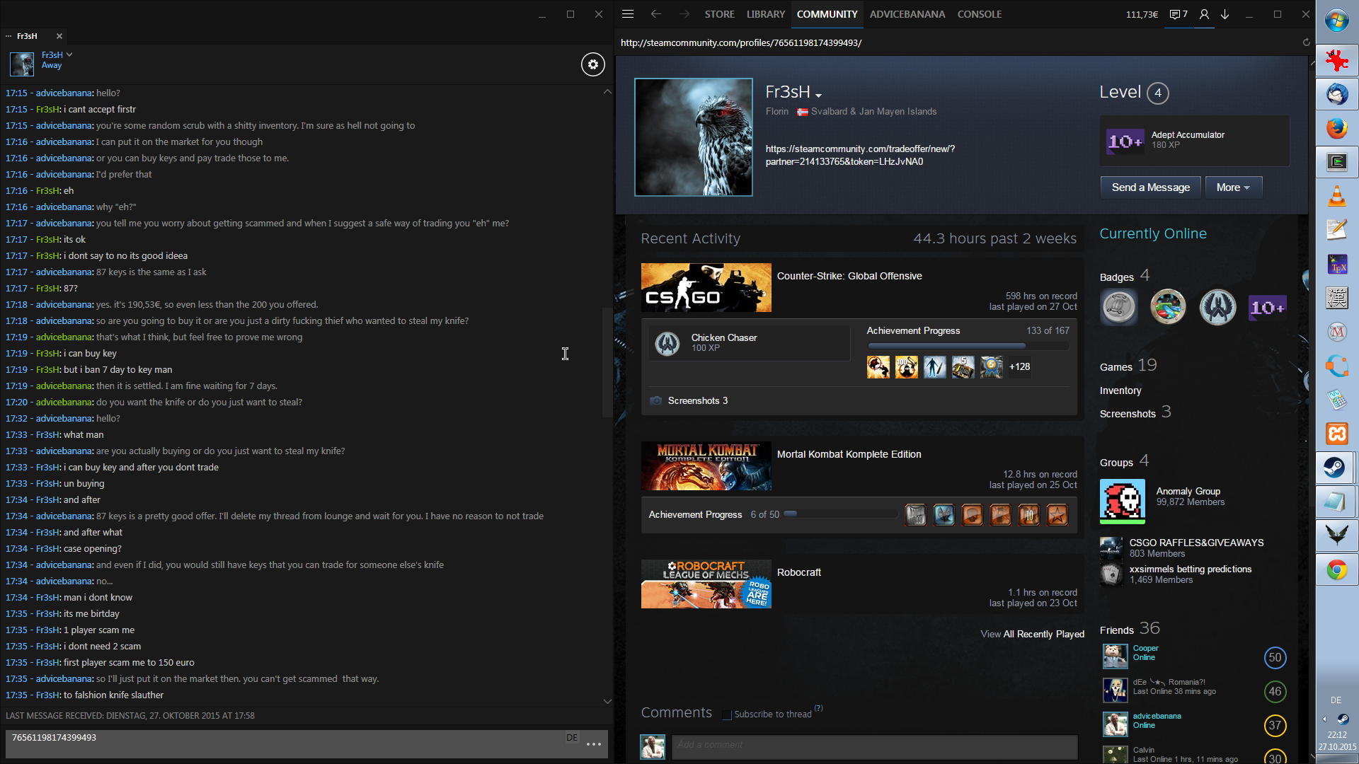Close the Fr3sH chat tab

[x=59, y=36]
